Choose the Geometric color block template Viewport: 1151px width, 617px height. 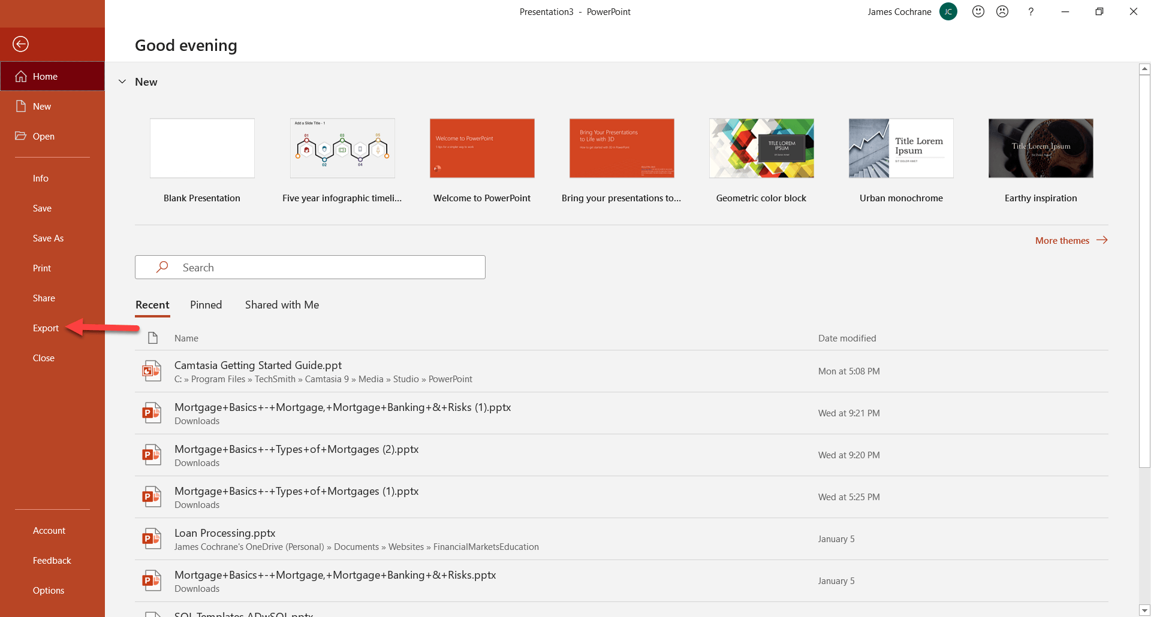coord(761,148)
